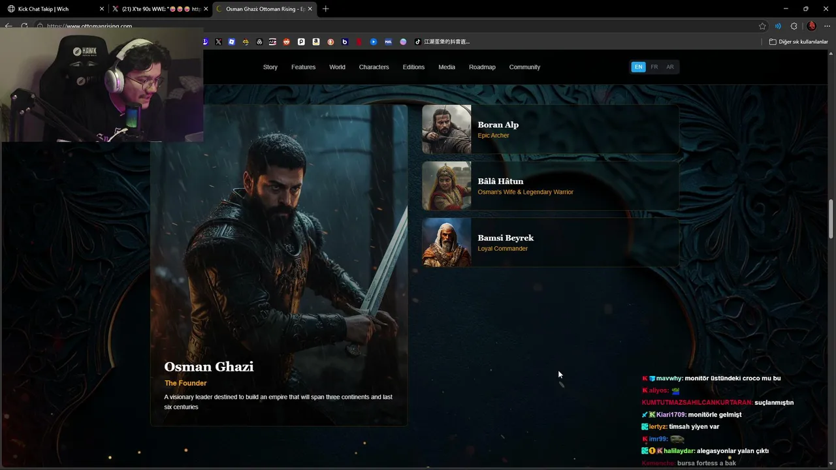This screenshot has height=470, width=836.
Task: Click the streamer webcam overlay
Action: pos(102,85)
